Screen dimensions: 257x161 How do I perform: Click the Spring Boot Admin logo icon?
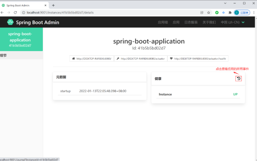(x=10, y=22)
